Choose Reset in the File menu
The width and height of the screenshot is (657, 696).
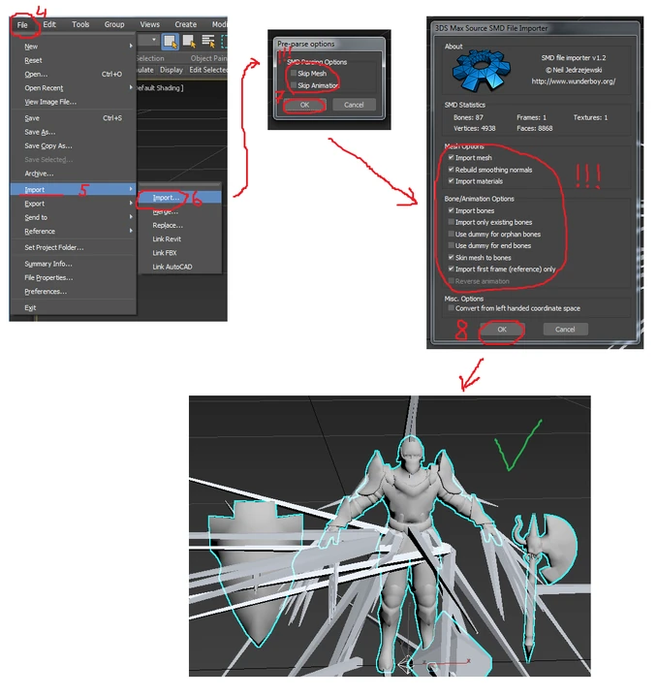click(x=33, y=60)
